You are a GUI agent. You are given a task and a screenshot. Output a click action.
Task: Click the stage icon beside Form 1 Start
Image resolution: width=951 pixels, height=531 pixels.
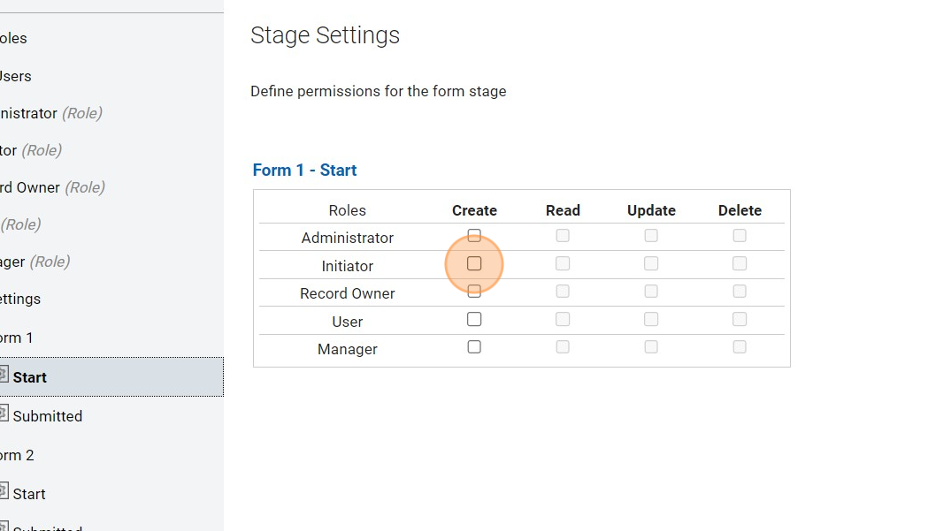coord(4,375)
